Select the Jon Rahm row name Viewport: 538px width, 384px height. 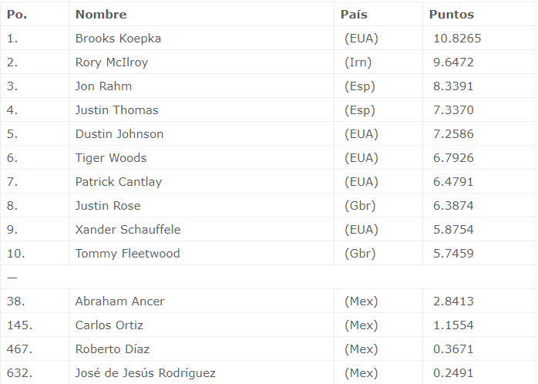point(103,86)
